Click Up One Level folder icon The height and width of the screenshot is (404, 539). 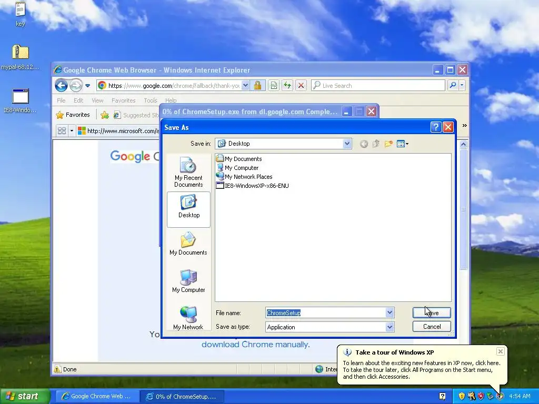point(376,144)
